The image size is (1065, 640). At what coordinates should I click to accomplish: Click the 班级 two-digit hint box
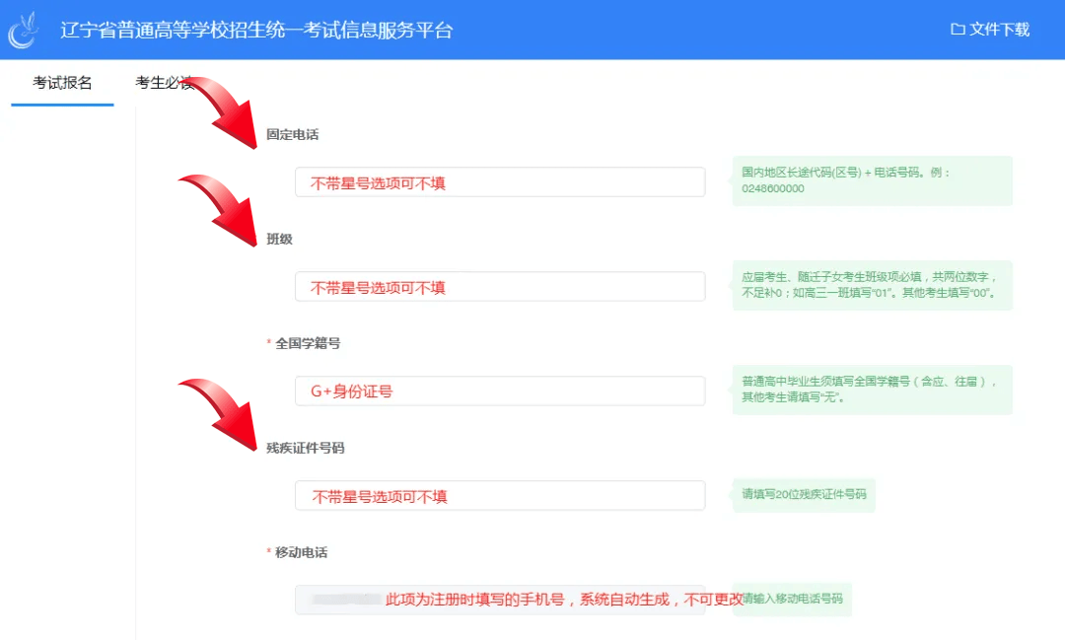[x=872, y=285]
